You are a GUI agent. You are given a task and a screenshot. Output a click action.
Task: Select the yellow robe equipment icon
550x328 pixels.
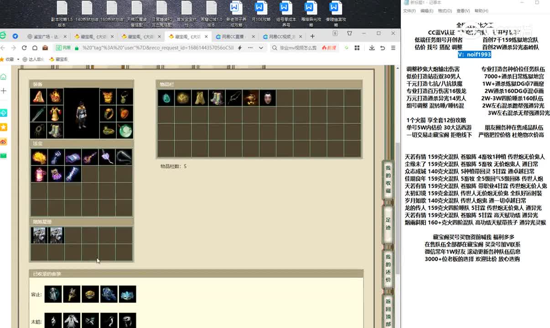point(55,113)
